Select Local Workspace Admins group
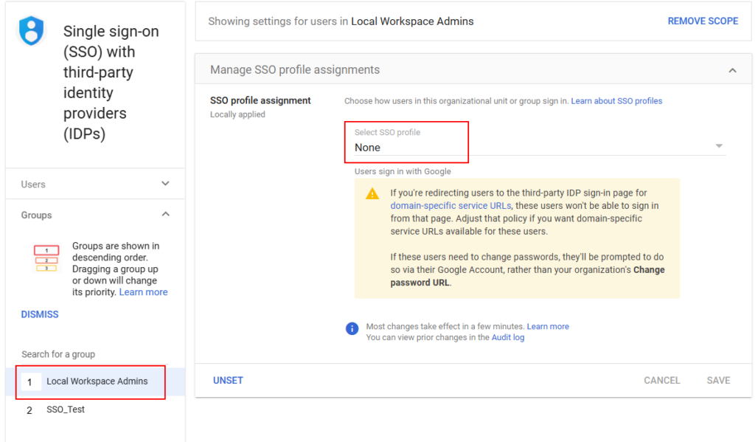Image resolution: width=755 pixels, height=442 pixels. pyautogui.click(x=97, y=381)
